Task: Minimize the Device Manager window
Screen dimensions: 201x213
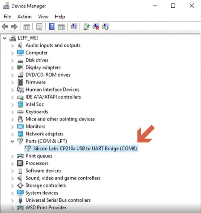Action: point(155,6)
